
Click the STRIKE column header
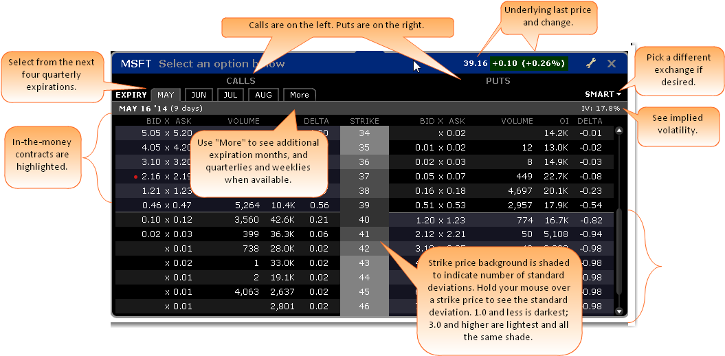(x=364, y=121)
